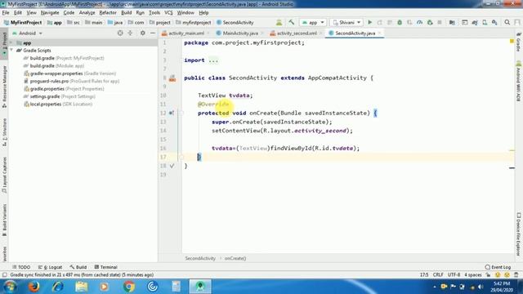This screenshot has width=523, height=294.
Task: Click onCreate() in the editor breadcrumb
Action: pos(235,258)
